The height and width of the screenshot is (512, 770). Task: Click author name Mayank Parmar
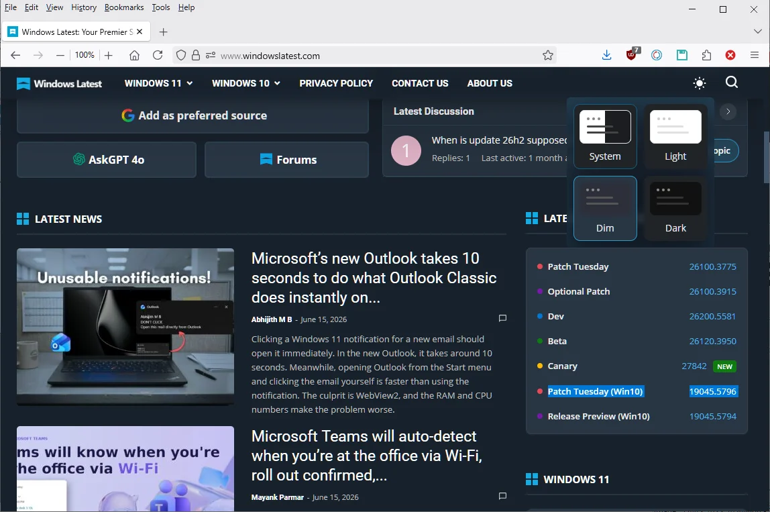point(278,497)
